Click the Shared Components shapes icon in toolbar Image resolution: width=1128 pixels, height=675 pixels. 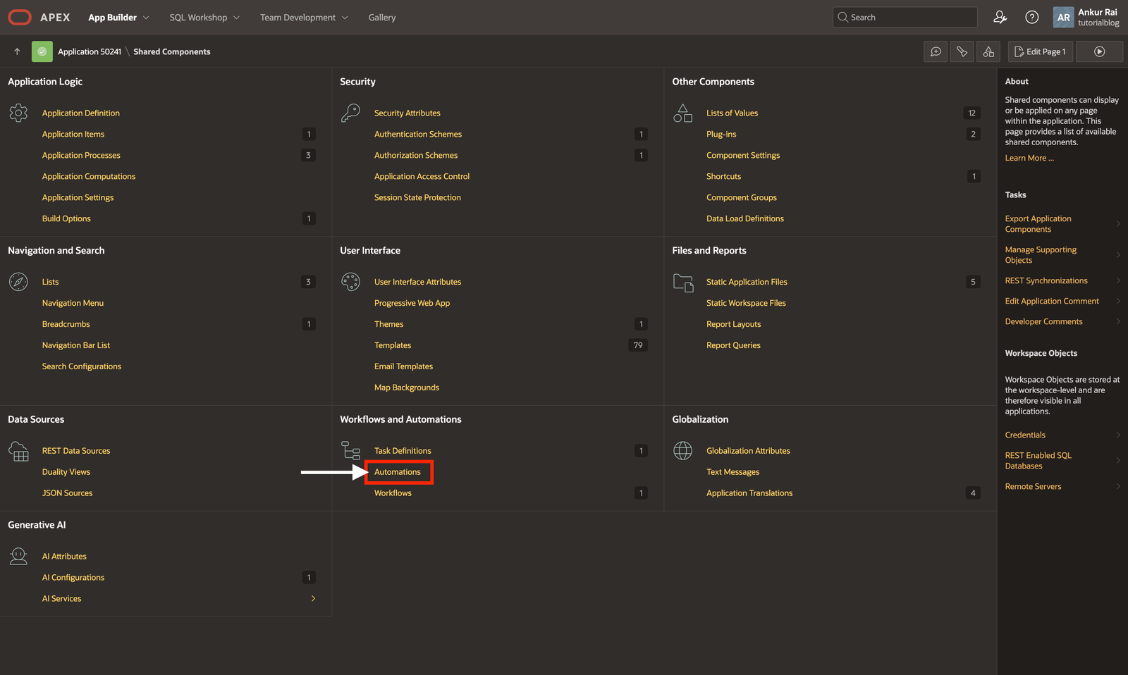(988, 51)
